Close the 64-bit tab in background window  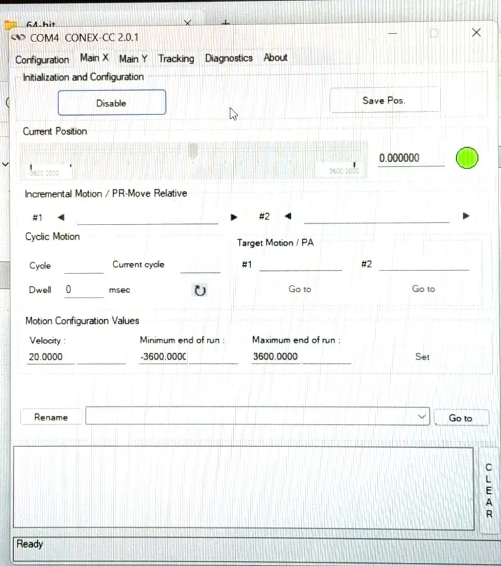point(187,23)
